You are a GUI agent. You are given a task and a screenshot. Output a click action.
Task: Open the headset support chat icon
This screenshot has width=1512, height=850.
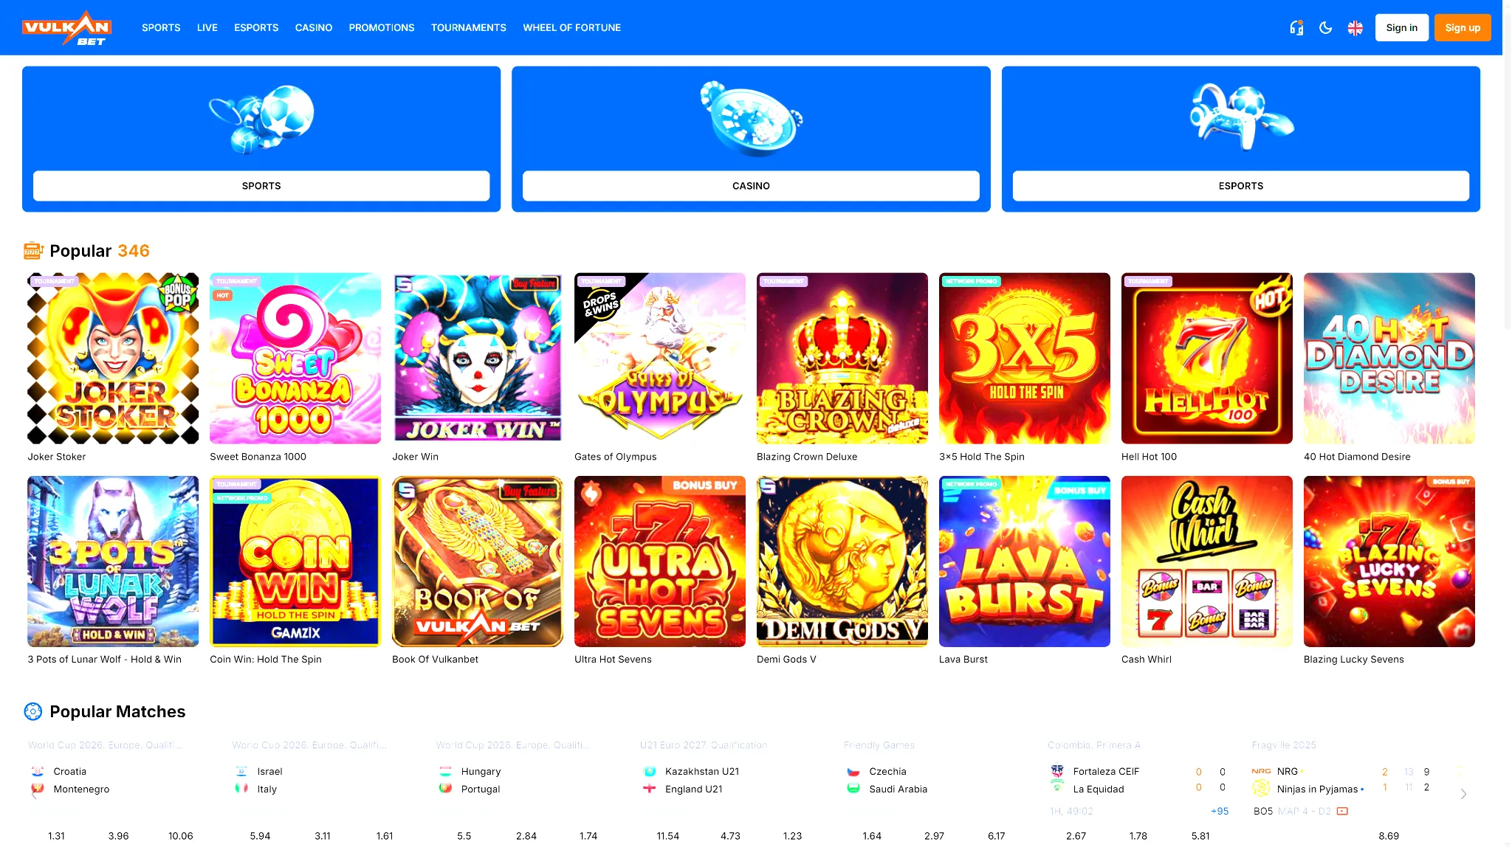1296,28
